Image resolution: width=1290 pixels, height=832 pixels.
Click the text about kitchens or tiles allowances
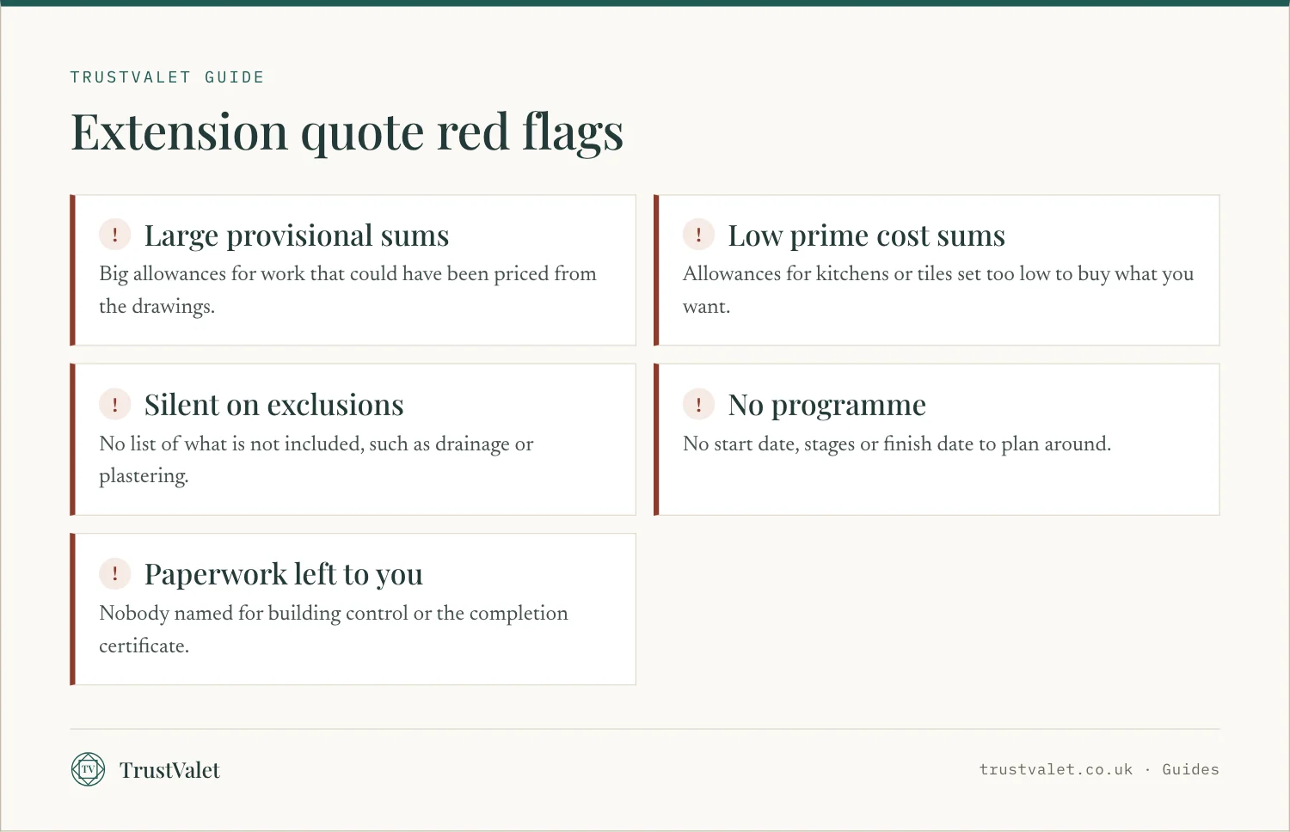click(938, 290)
